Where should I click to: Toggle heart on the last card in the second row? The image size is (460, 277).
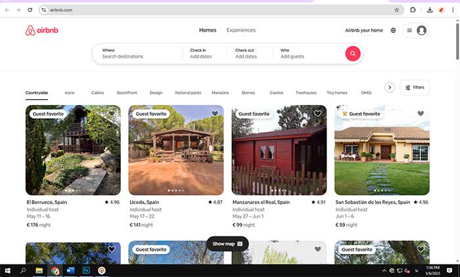pos(421,249)
